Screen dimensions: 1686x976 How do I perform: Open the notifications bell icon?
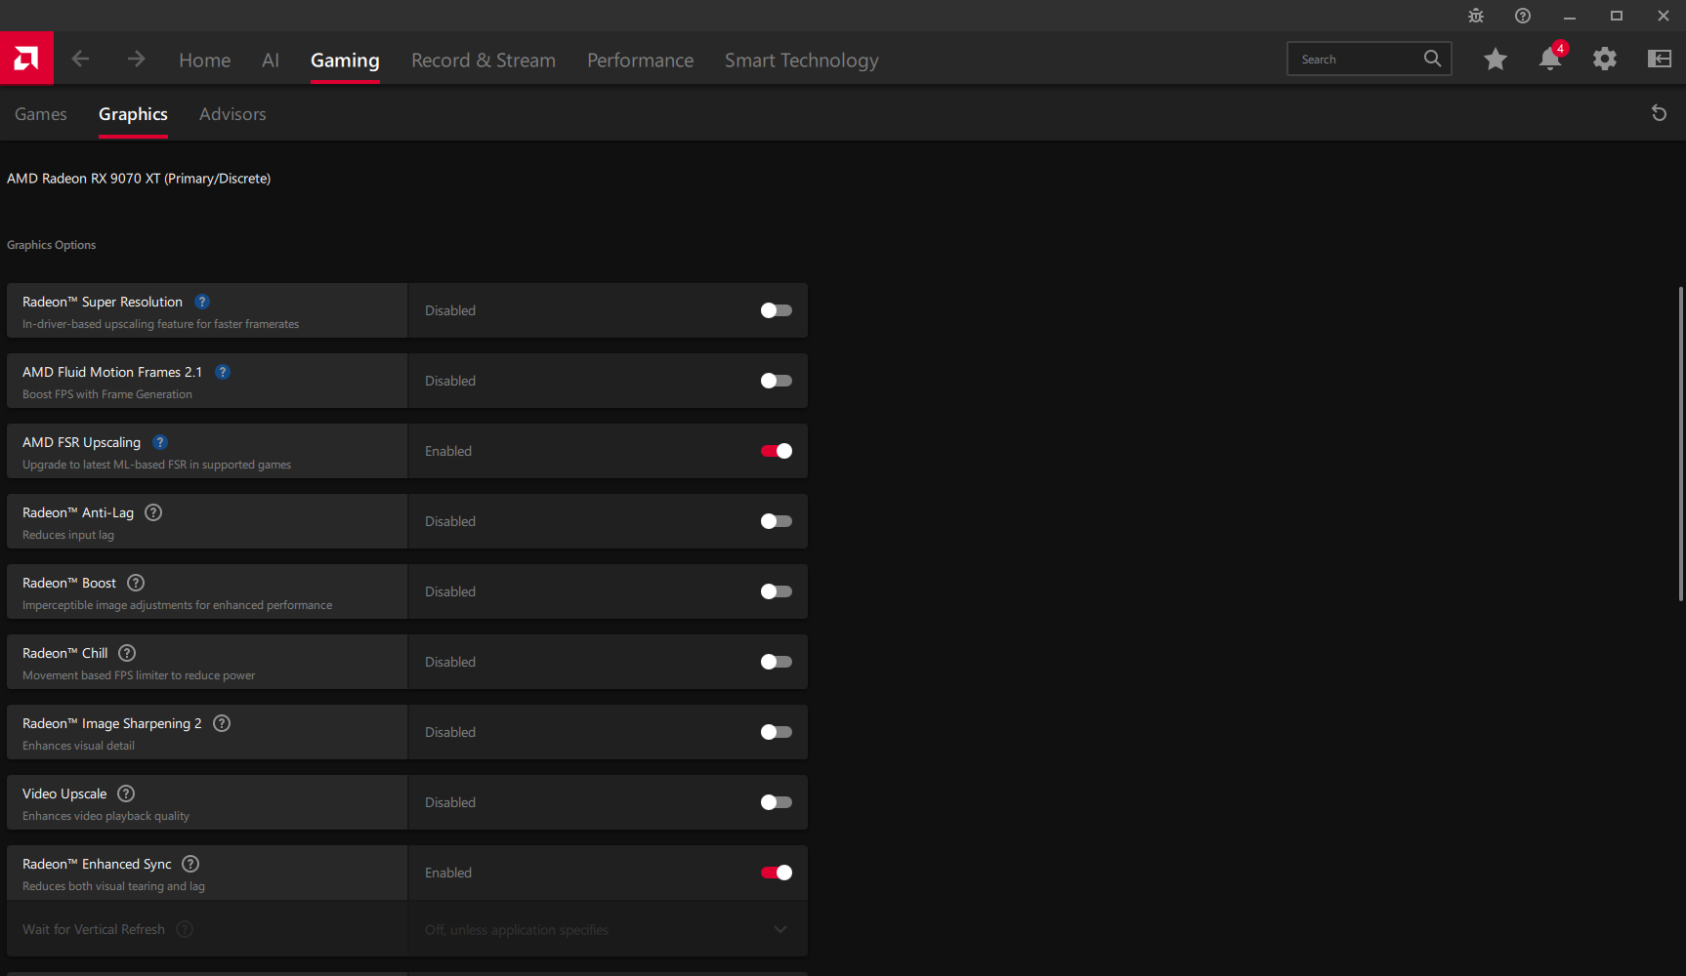click(1550, 59)
